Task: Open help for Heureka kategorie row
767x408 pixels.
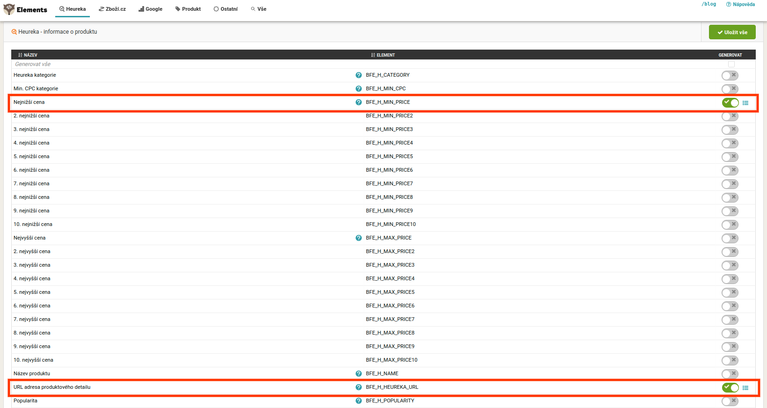Action: (358, 75)
